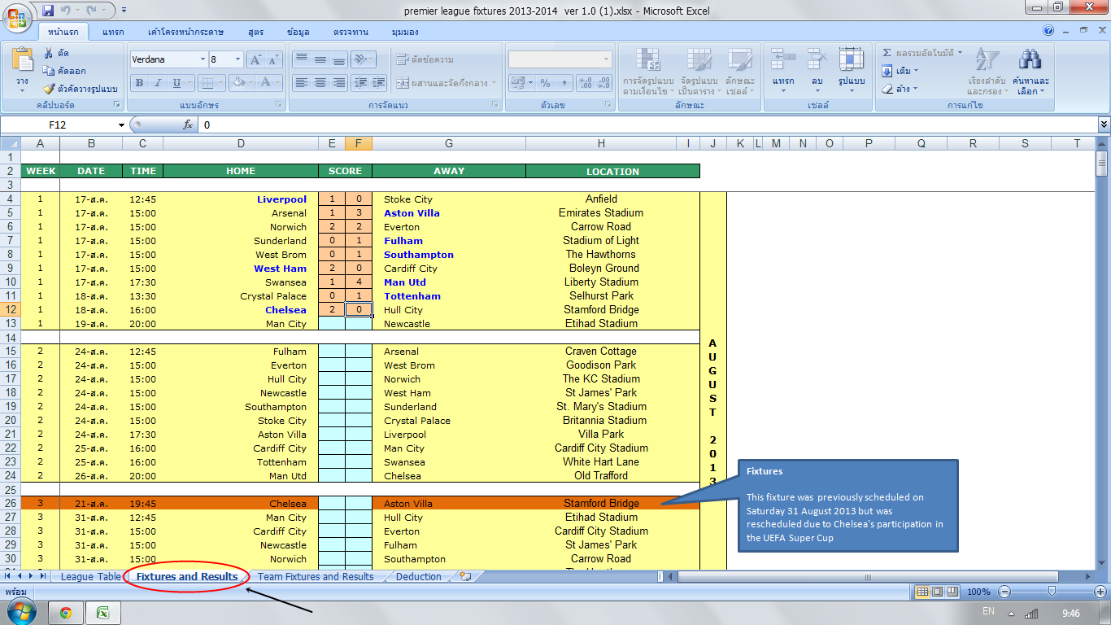Increase font size with the large A

tap(255, 59)
